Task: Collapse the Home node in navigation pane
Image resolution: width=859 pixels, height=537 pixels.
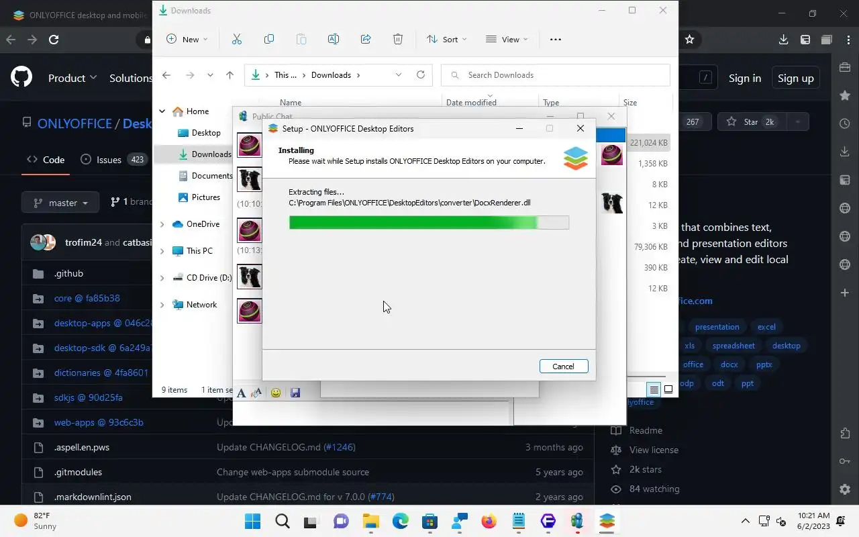Action: click(162, 111)
